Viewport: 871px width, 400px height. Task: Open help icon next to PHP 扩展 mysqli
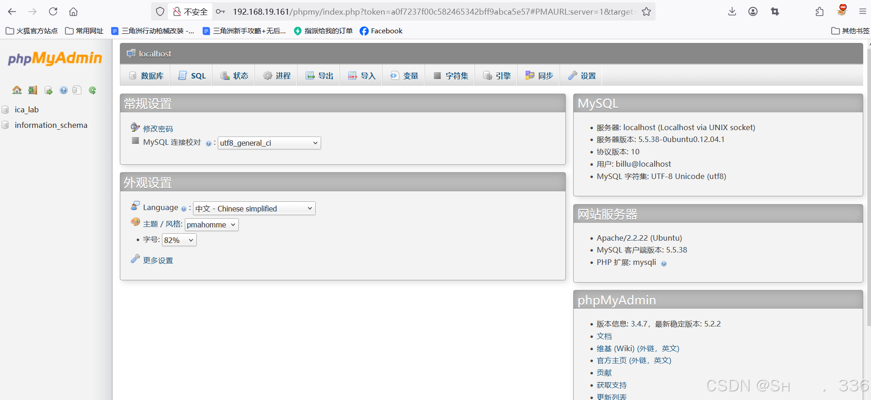tap(664, 263)
